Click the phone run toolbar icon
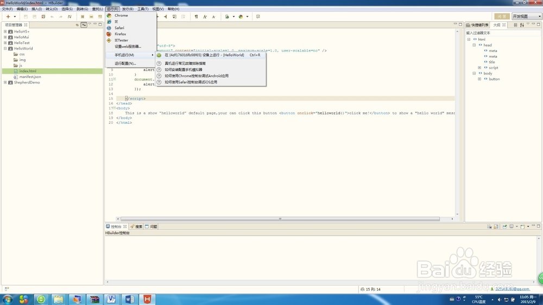 pos(227,17)
